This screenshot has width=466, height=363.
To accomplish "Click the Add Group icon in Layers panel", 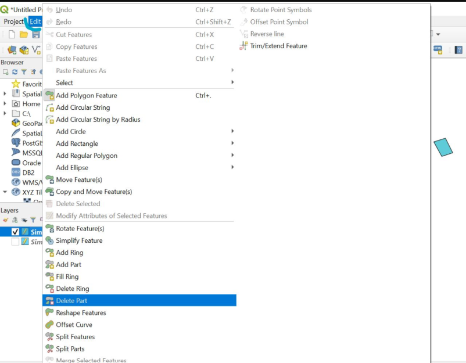I will (15, 218).
